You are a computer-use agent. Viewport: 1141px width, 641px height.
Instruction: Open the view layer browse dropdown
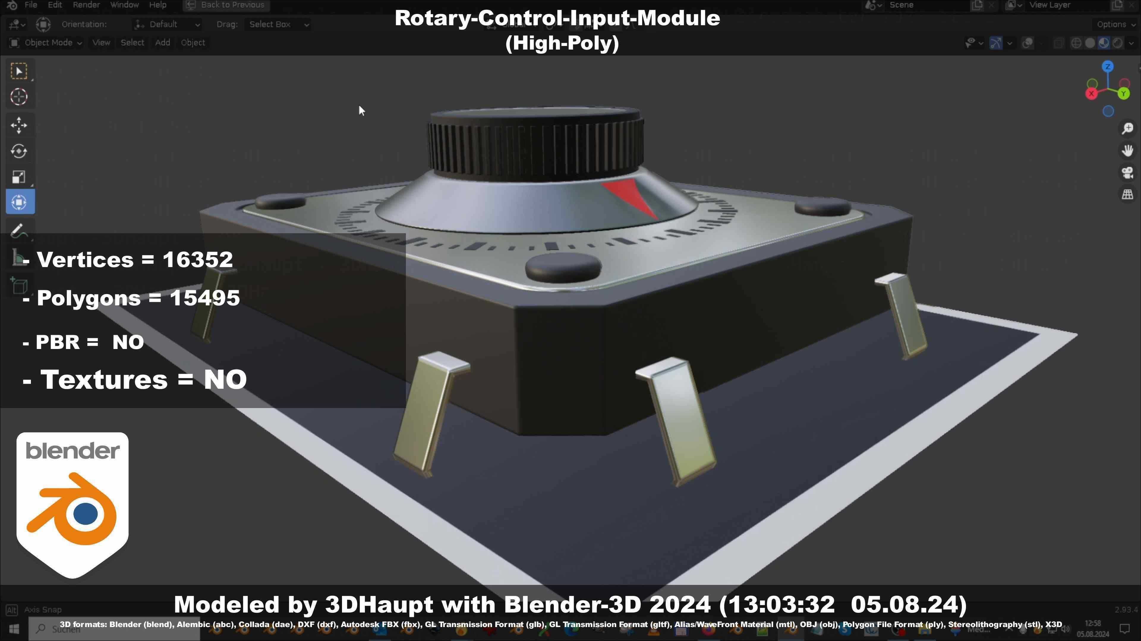click(1014, 5)
